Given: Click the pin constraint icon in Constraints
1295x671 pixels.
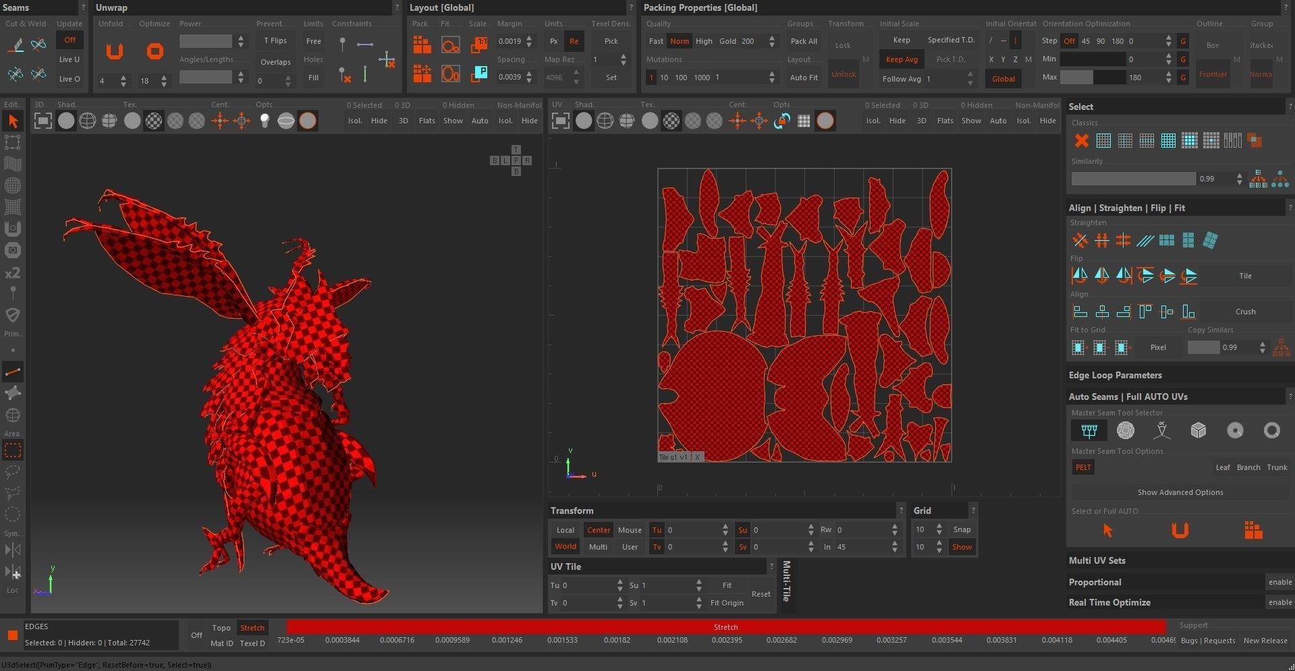Looking at the screenshot, I should [x=343, y=45].
